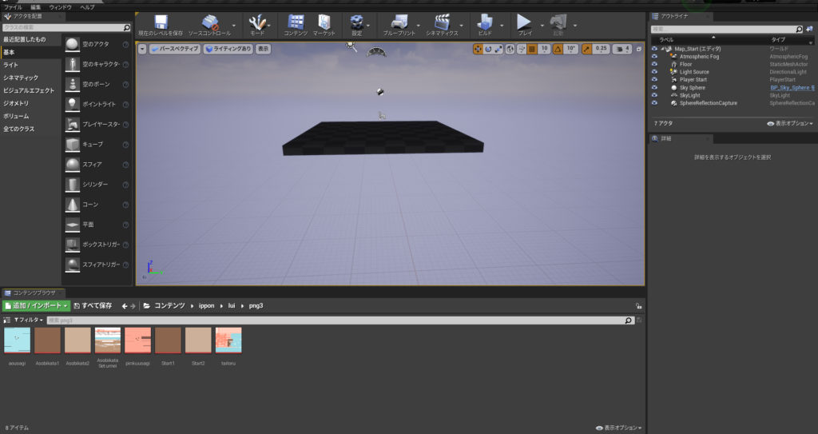Click the Content button in the toolbar
The width and height of the screenshot is (818, 434).
coord(296,22)
